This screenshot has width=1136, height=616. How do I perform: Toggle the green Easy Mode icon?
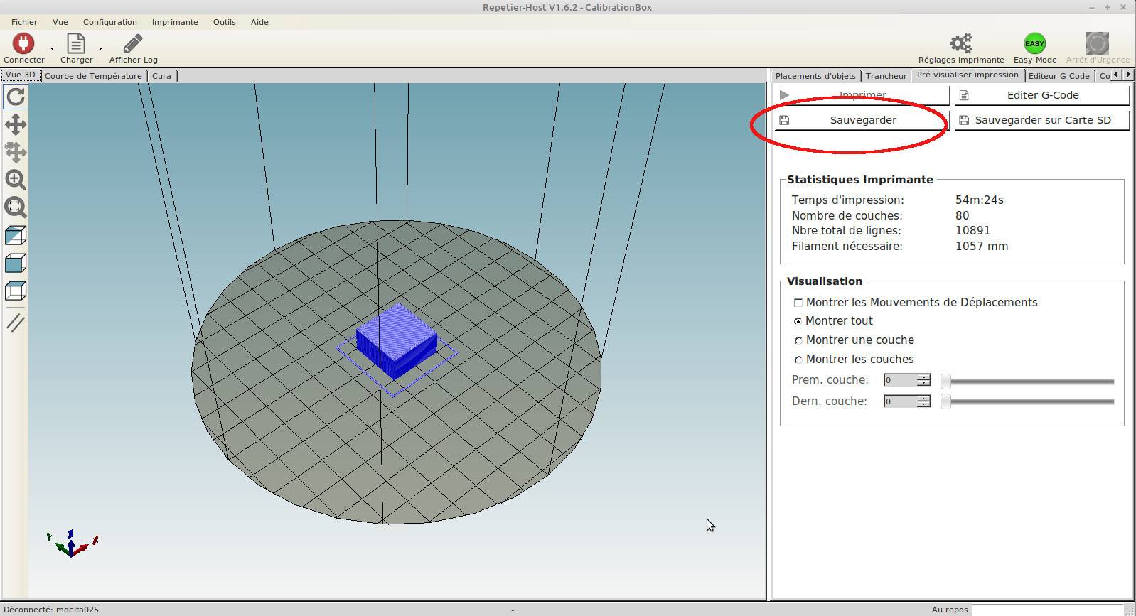(x=1034, y=43)
